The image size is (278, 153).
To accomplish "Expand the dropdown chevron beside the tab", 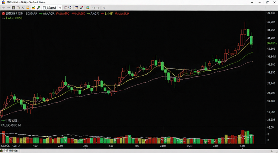I will click(x=60, y=8).
